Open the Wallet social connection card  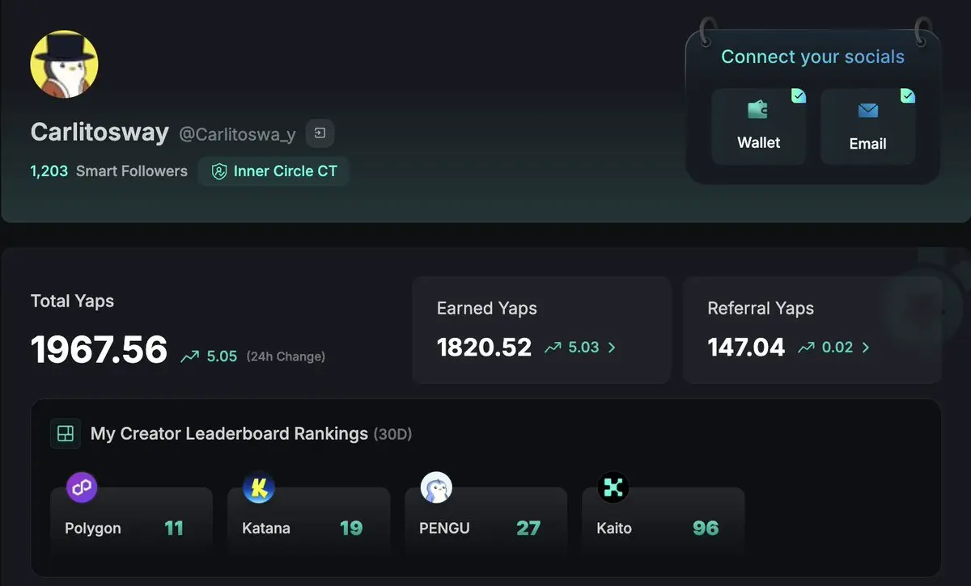[758, 127]
